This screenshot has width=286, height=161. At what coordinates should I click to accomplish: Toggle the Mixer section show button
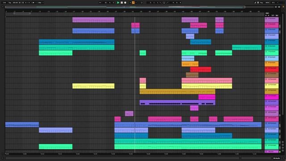point(283,148)
